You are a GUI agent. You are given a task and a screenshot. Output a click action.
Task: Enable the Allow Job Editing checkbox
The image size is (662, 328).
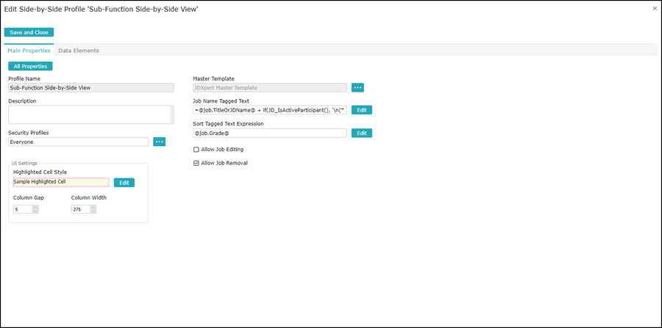click(x=196, y=150)
